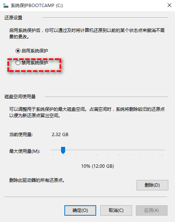Click the 删除(D) button
Screen dimensions: 175x222
pyautogui.click(x=152, y=185)
